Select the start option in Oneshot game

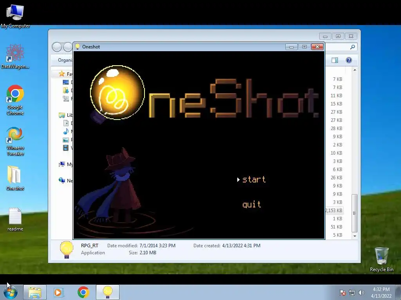point(254,180)
